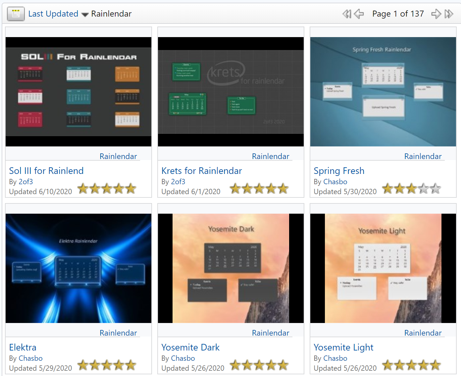Click Rainlendar category link on Krets card
The image size is (461, 376).
[271, 156]
